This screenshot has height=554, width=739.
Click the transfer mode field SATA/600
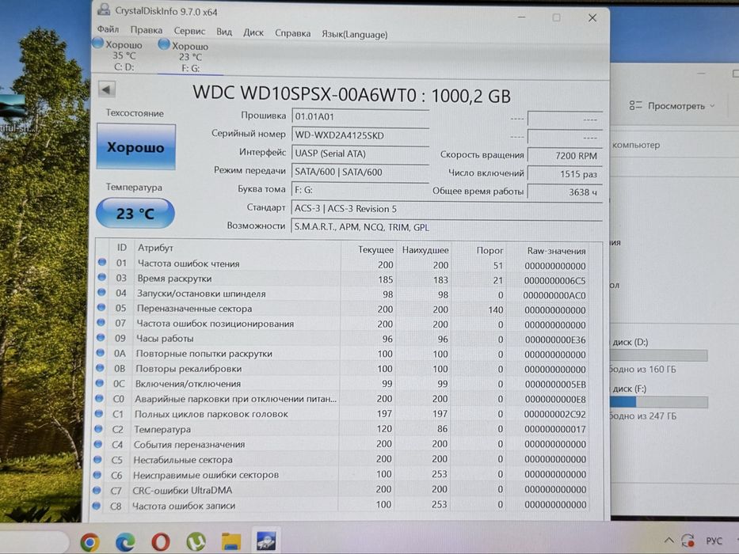pyautogui.click(x=360, y=172)
